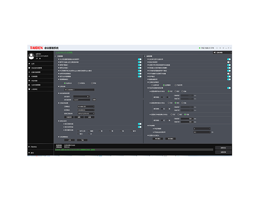Viewport: 259px width, 201px height.
Task: Click the 代表管理 sidebar icon
Action: (x=29, y=76)
